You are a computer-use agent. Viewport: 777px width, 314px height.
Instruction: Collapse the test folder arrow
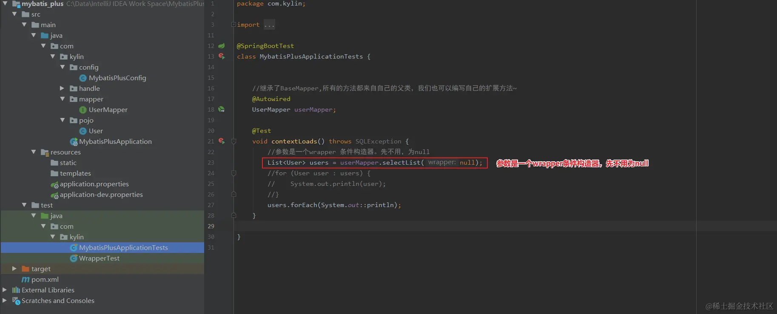click(24, 205)
